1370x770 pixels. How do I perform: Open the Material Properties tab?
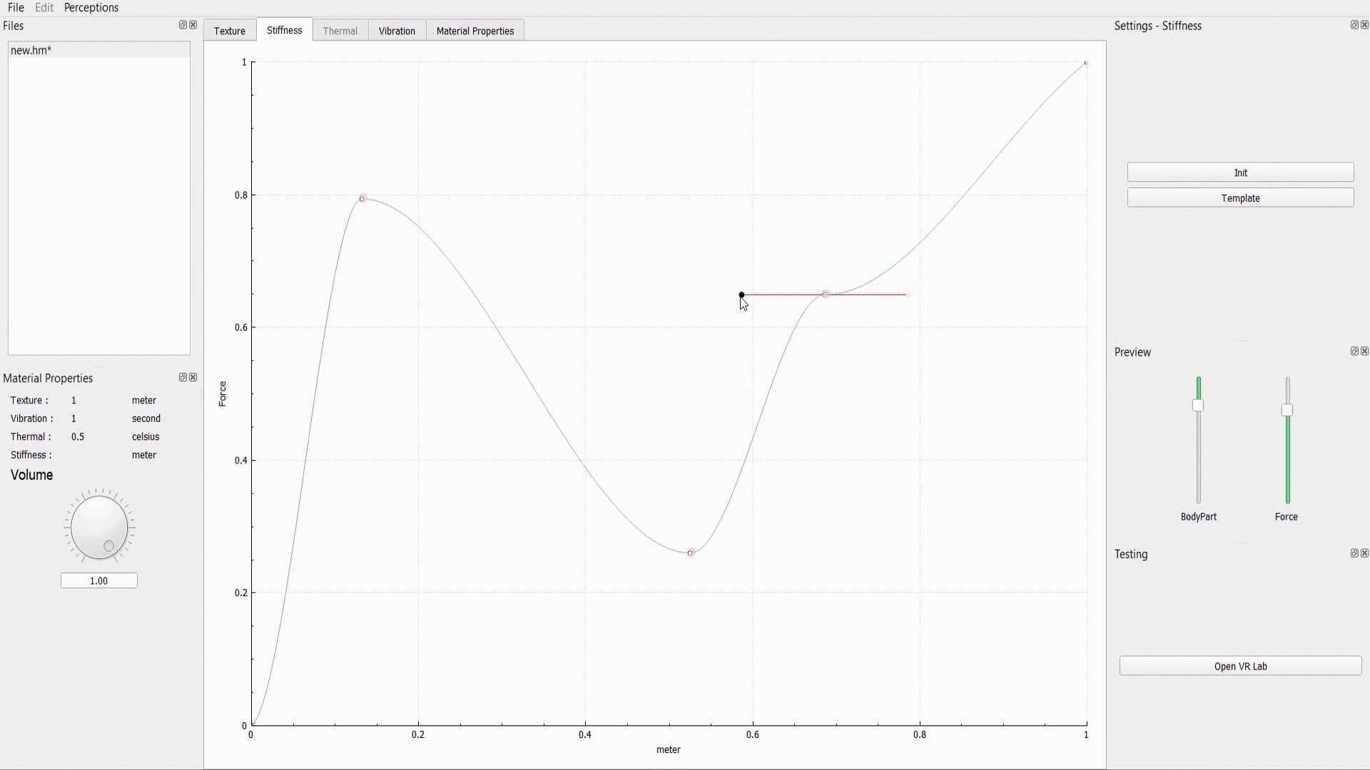[x=475, y=31]
